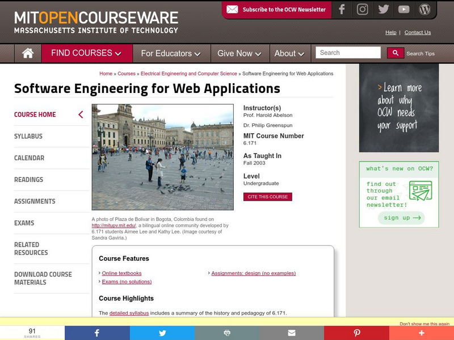Click the Plaza de Bolivar photo
This screenshot has height=340, width=454.
tap(163, 157)
